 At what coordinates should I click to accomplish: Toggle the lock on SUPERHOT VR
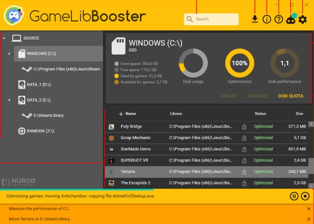point(244,161)
